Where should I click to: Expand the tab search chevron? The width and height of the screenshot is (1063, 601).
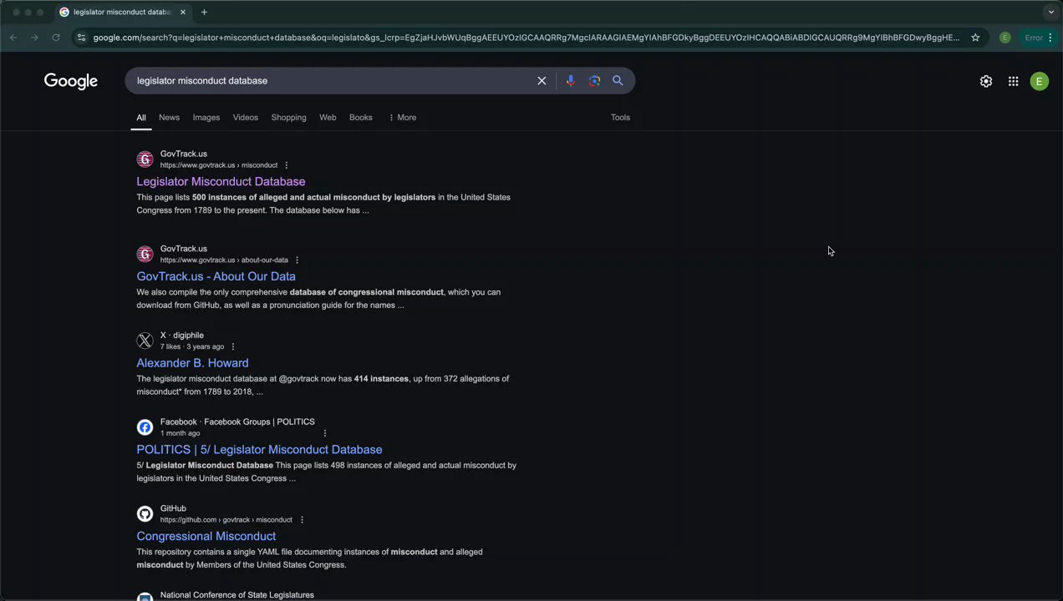tap(1050, 12)
